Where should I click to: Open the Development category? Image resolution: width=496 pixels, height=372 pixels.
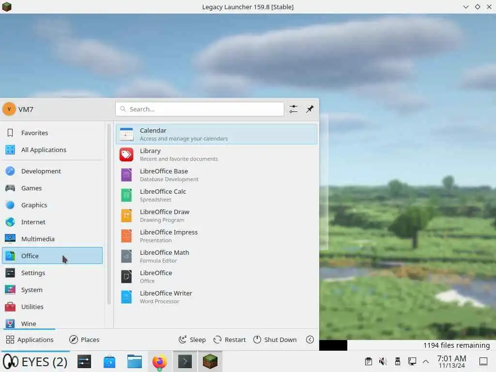(x=52, y=171)
